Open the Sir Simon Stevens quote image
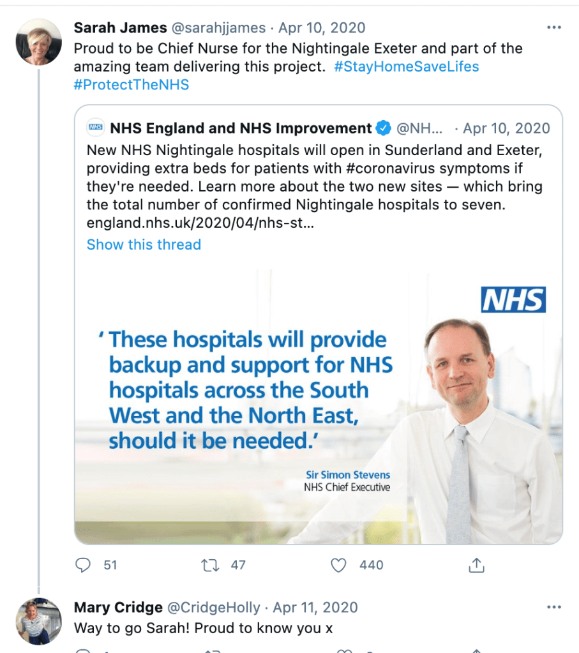 [318, 406]
